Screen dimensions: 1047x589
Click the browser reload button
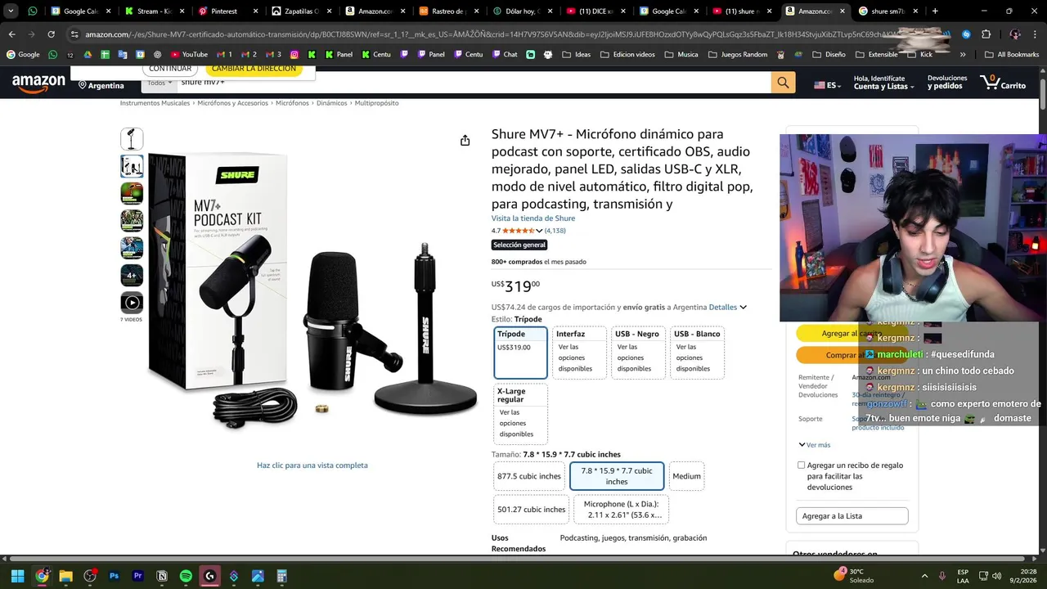coord(51,34)
